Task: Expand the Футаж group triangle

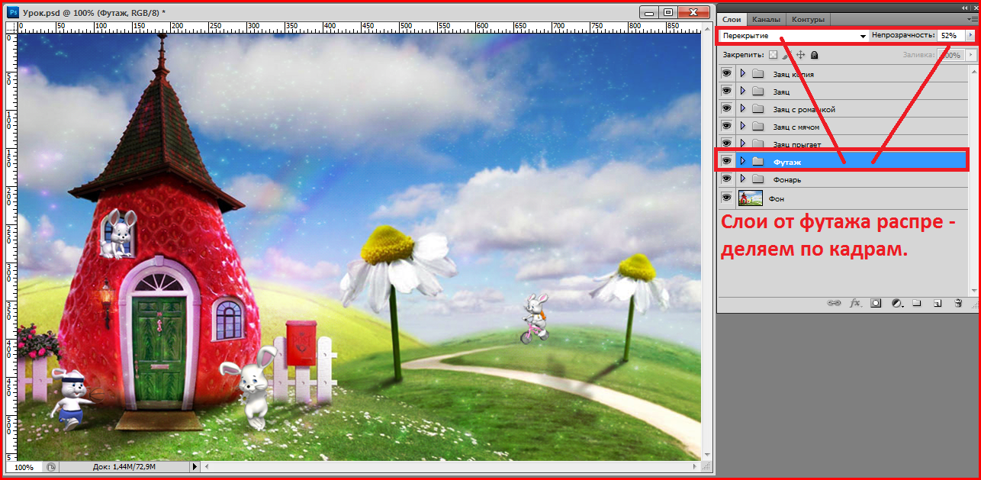Action: point(742,161)
